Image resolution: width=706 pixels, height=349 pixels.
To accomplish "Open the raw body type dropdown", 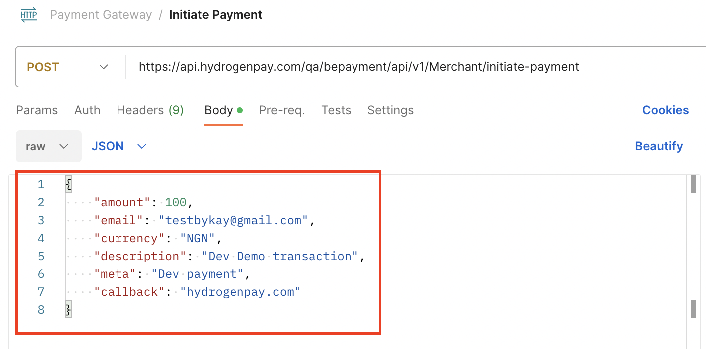I will coord(49,146).
